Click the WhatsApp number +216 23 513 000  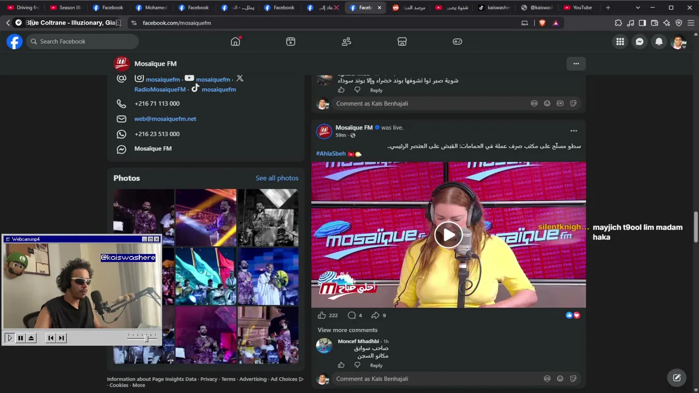pos(157,134)
